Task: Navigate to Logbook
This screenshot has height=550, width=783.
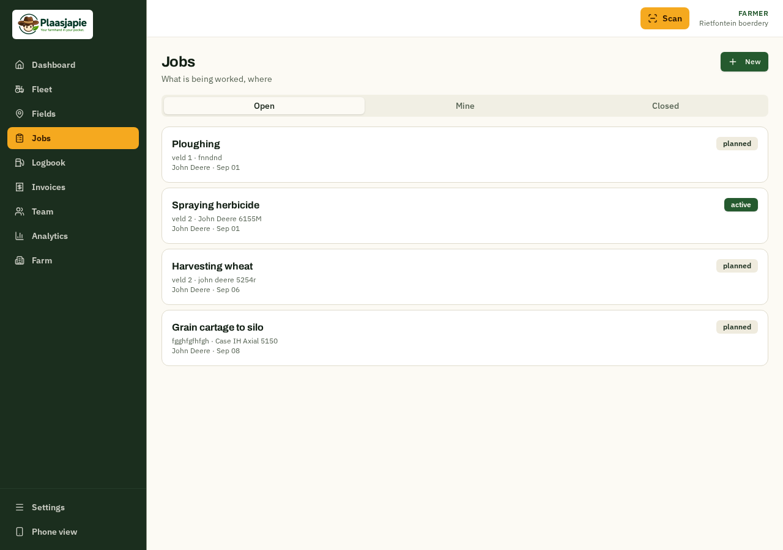Action: [73, 163]
